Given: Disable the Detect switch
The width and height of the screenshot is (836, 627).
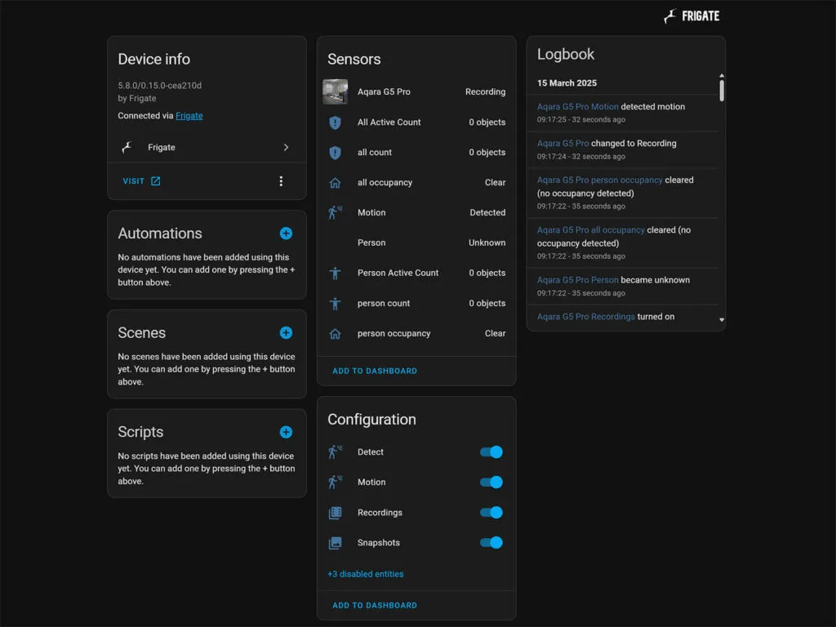Looking at the screenshot, I should pos(491,452).
